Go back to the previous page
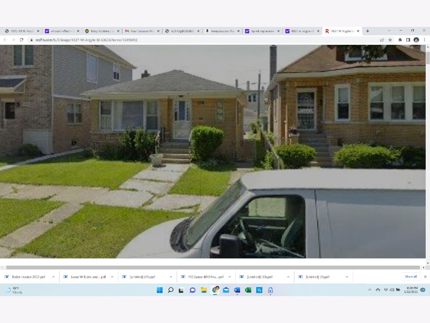 click(x=5, y=40)
